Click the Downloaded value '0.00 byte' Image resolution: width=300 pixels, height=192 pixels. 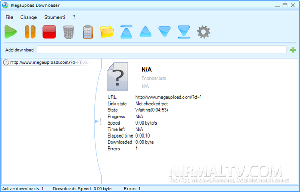144,142
